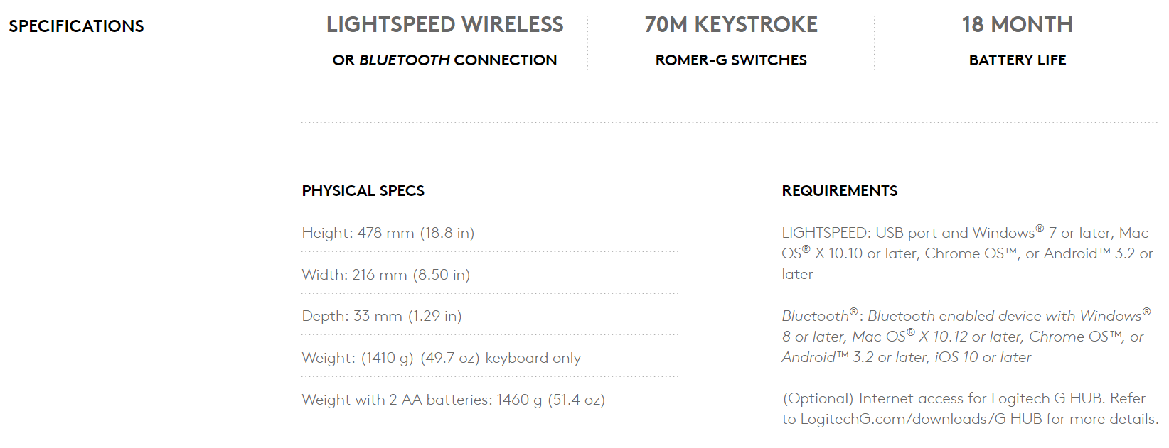Select the Height 478 mm row

click(x=388, y=233)
